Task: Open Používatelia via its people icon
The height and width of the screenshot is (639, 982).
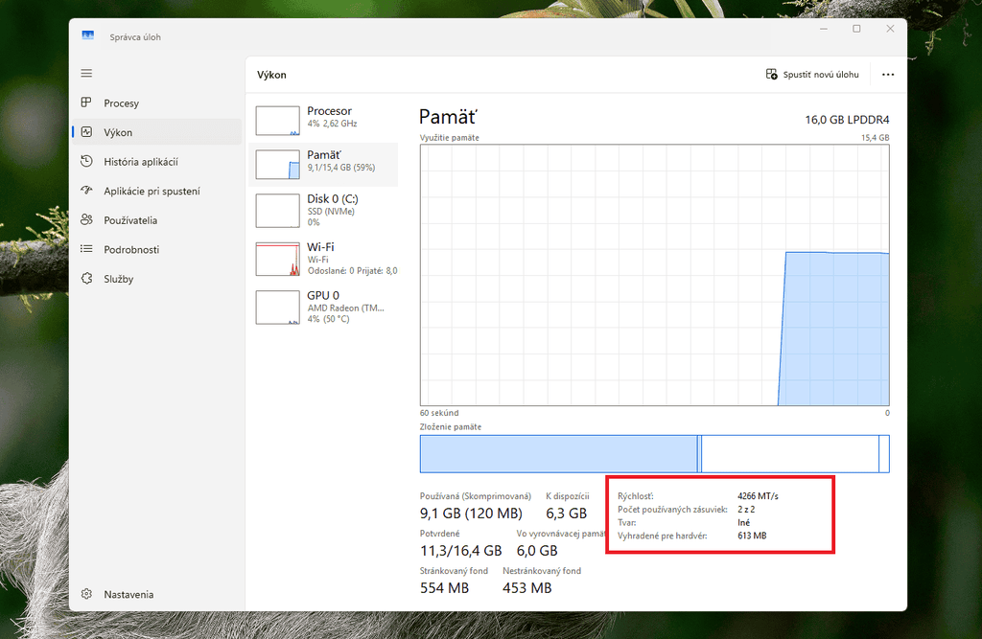Action: click(86, 219)
